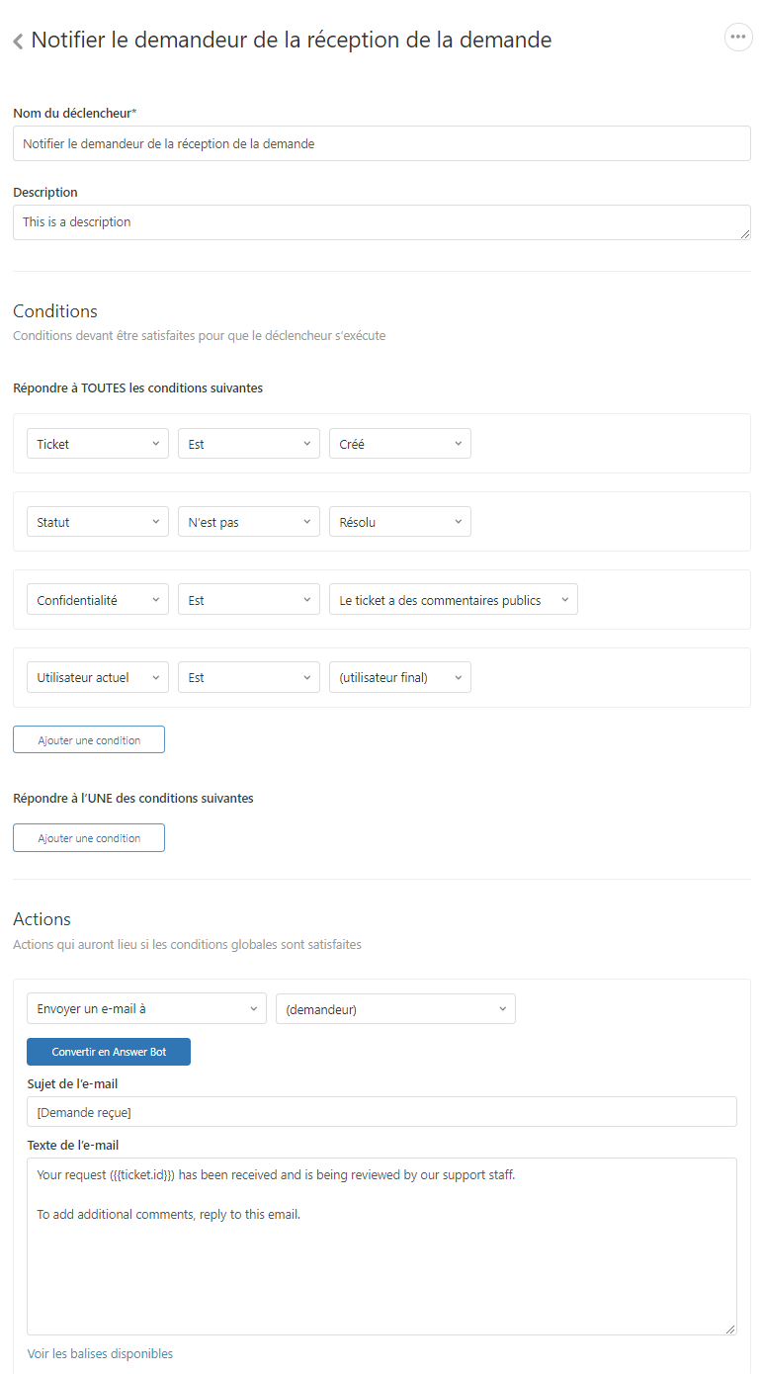Open the Ticket condition dropdown
762x1374 pixels.
(x=98, y=444)
